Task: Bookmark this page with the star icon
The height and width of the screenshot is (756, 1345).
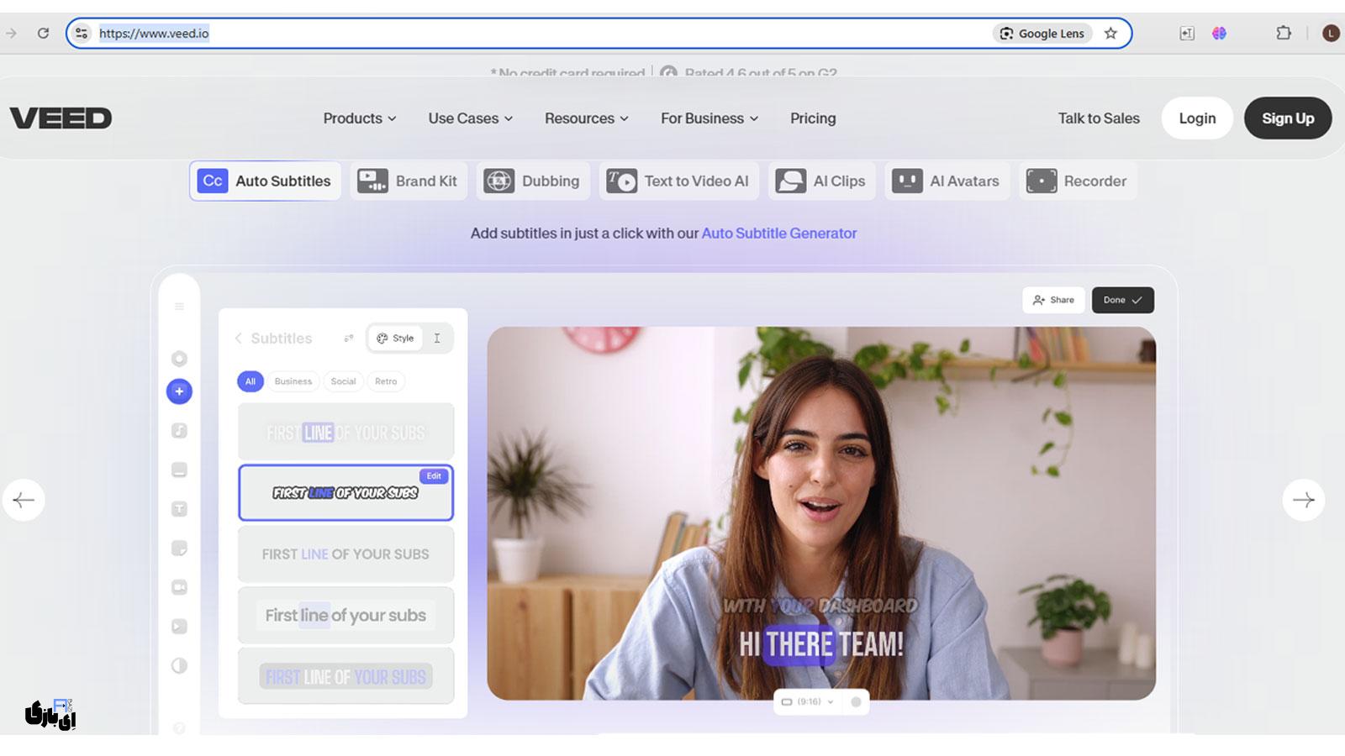Action: (x=1110, y=34)
